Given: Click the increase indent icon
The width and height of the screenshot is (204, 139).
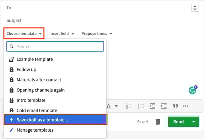Looking at the screenshot, I should pyautogui.click(x=164, y=106).
